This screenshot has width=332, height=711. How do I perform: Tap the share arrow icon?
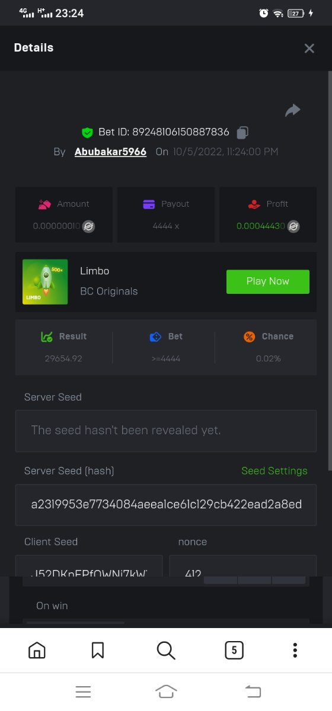293,110
